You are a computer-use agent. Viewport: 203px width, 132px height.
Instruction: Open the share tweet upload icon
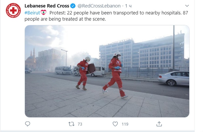pos(159,124)
